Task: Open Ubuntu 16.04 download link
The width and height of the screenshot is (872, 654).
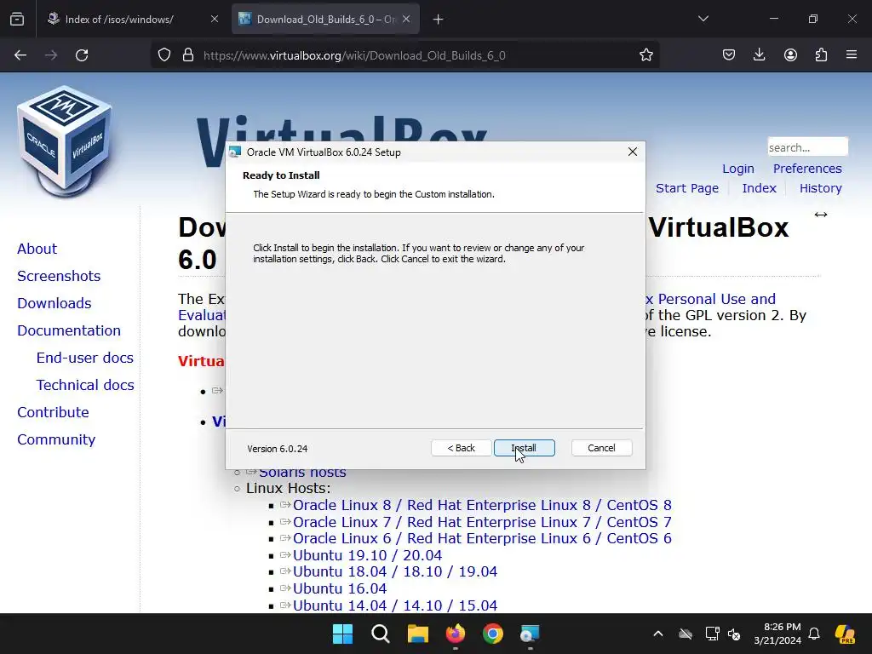Action: click(339, 588)
